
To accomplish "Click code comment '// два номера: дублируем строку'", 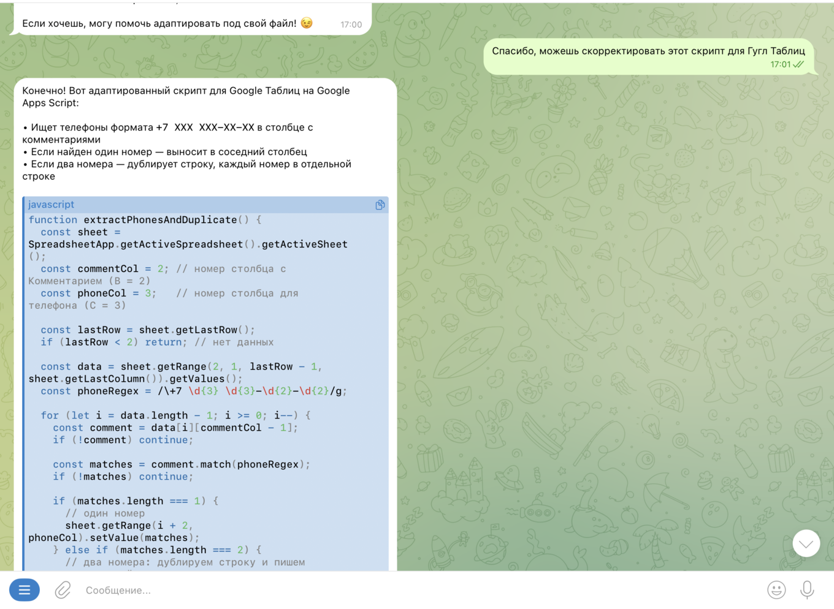I will (185, 563).
